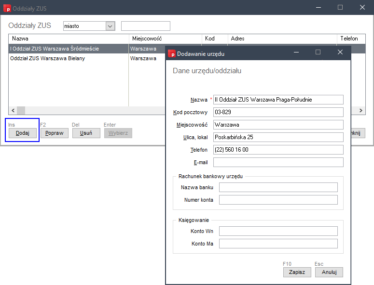Click the Nazwa column header
This screenshot has width=374, height=285.
(69, 39)
